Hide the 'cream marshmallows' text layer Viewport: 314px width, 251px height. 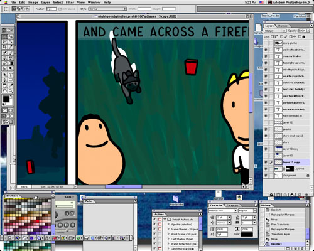[266, 56]
